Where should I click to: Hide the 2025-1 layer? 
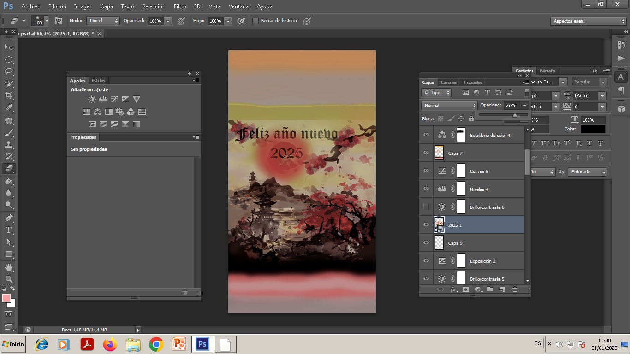point(426,225)
